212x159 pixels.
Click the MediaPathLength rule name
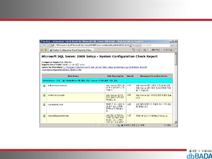pos(56,95)
